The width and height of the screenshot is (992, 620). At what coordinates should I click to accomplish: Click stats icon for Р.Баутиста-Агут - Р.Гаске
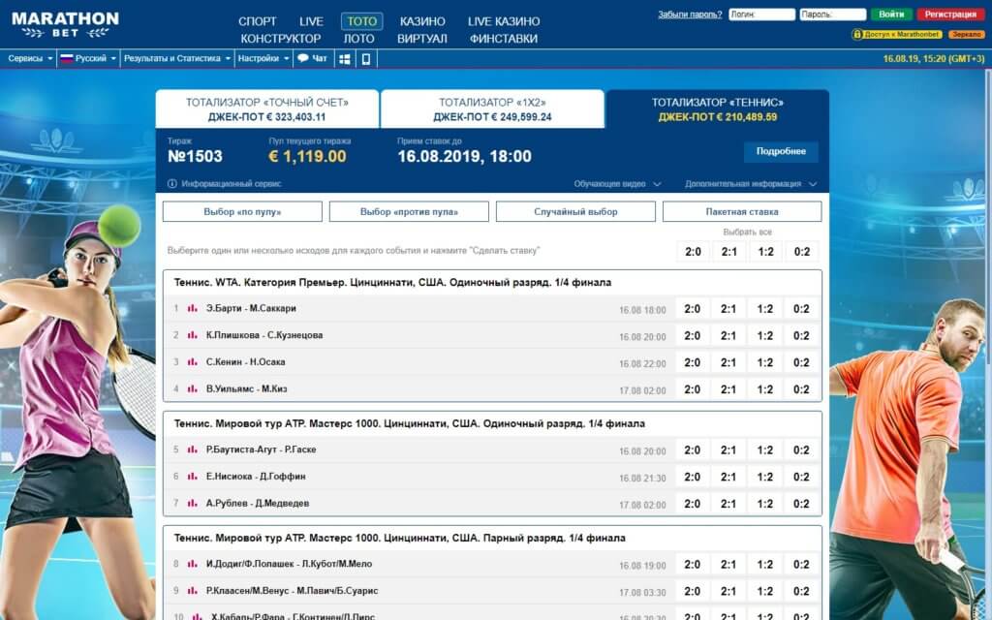click(192, 450)
